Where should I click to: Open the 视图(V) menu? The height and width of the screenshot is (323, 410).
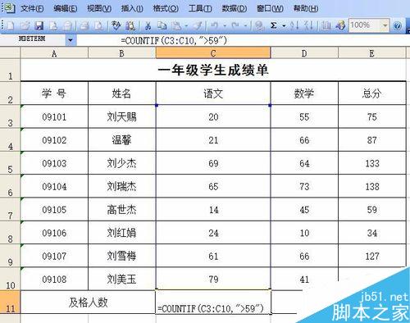[x=99, y=8]
